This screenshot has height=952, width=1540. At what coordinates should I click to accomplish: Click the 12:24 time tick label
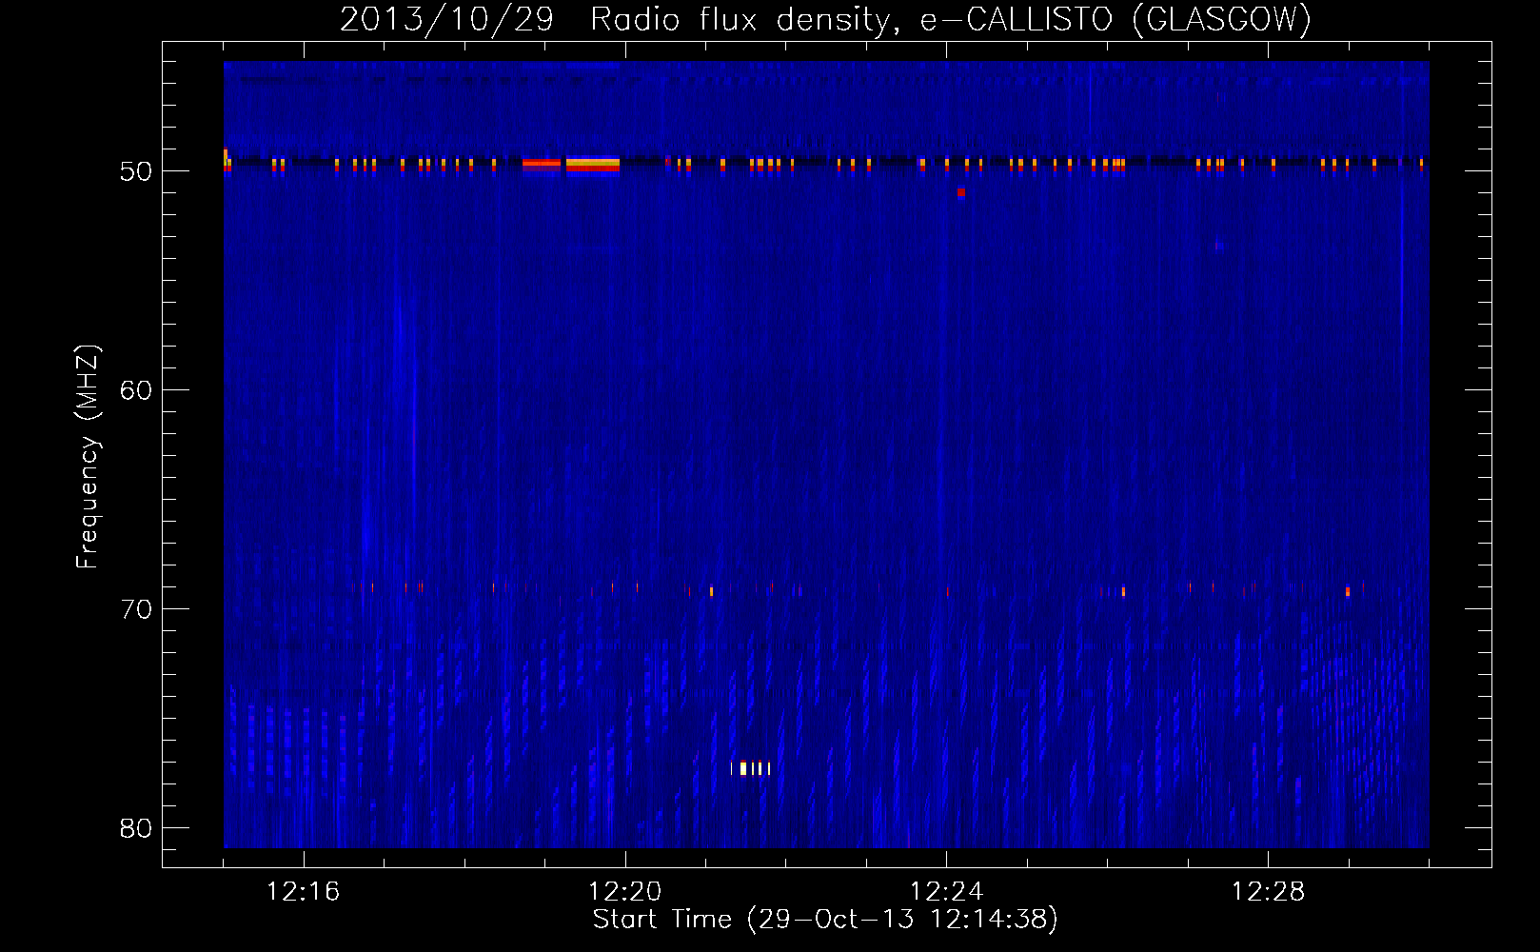click(946, 892)
